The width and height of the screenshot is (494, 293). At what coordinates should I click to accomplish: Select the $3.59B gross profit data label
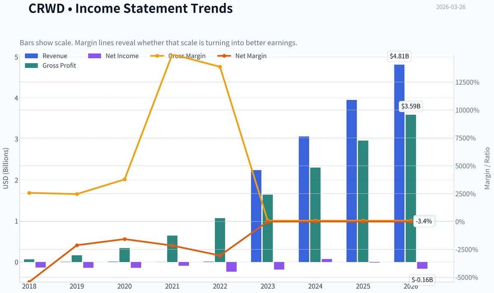click(411, 106)
